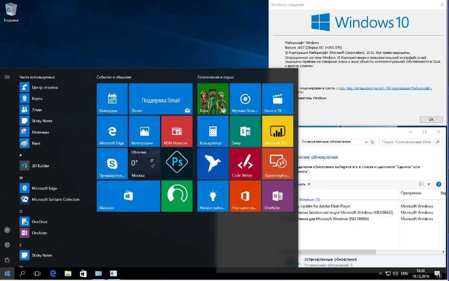Open the Action Center notification icon
This screenshot has width=449, height=281.
click(x=438, y=274)
